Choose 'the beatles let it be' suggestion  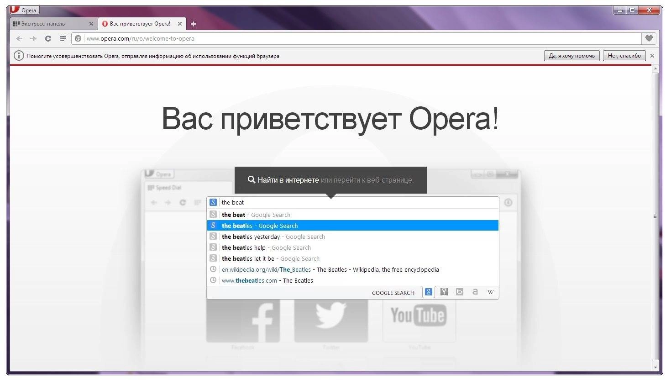[x=352, y=258]
